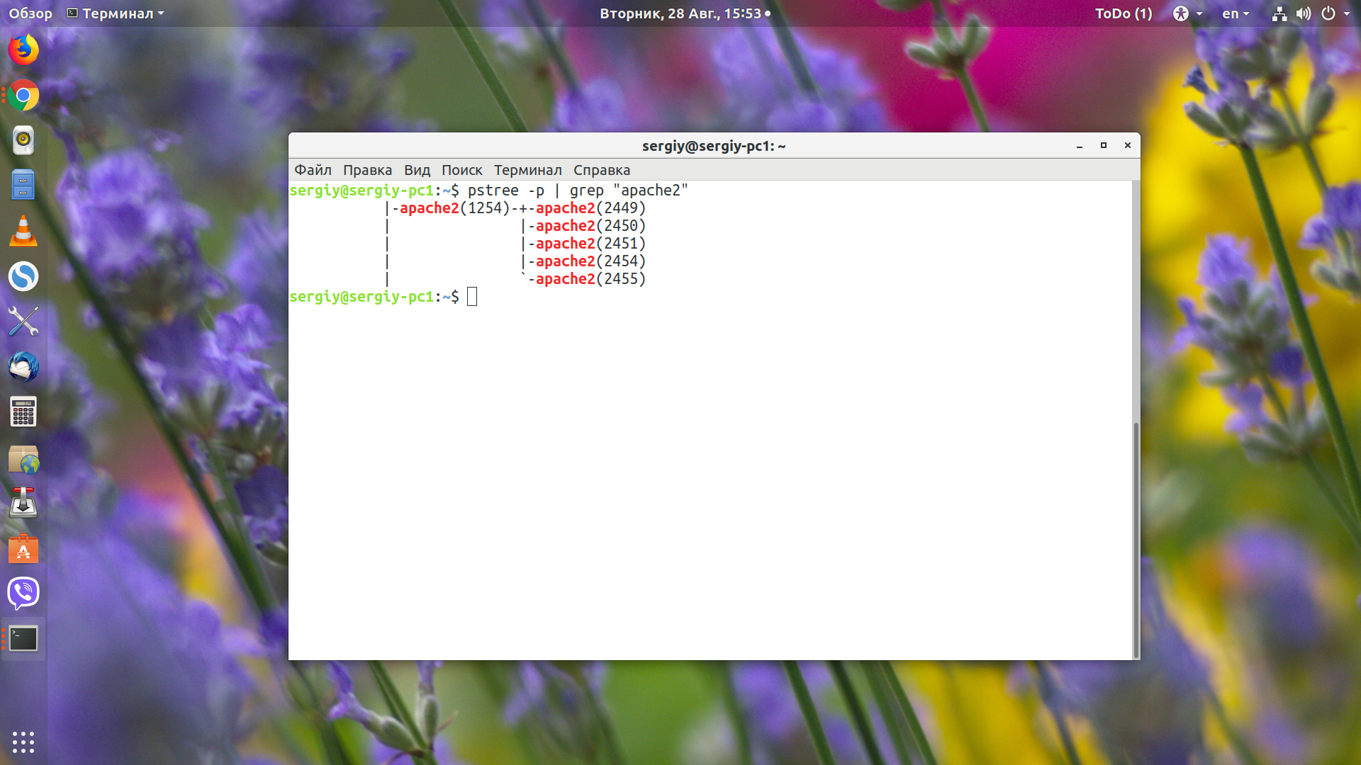Open Google Chrome in the dock

[x=23, y=95]
